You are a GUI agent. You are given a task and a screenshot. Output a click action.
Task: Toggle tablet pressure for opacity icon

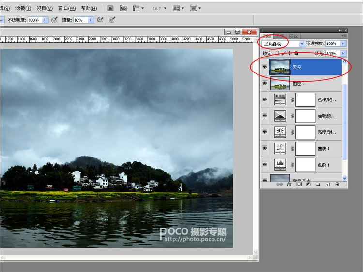pos(54,20)
